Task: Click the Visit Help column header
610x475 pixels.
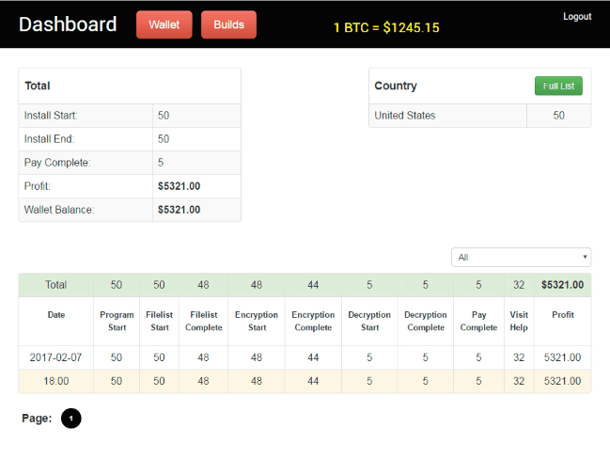Action: tap(519, 321)
